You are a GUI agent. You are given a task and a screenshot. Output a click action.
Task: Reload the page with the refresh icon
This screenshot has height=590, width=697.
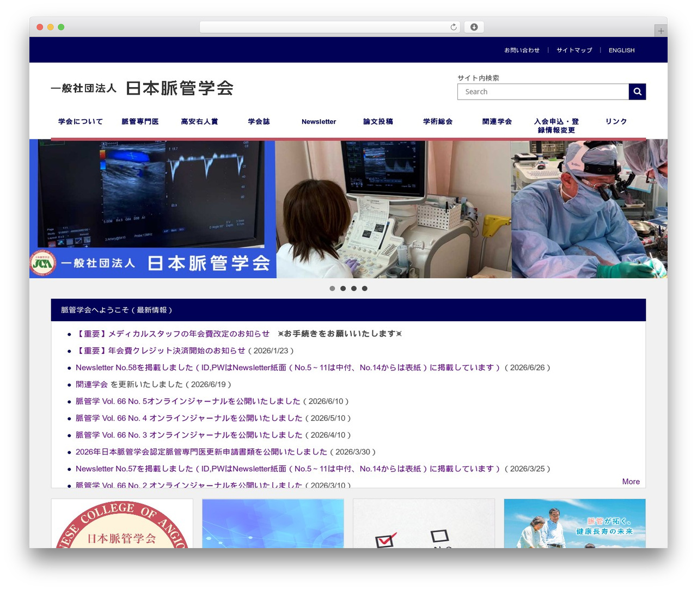[454, 27]
